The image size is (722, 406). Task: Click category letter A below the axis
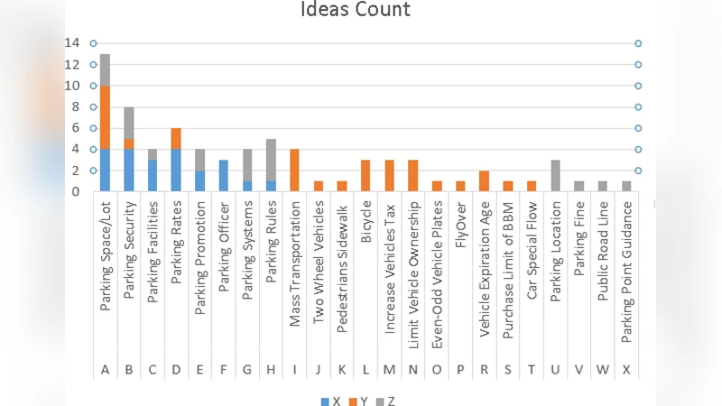pyautogui.click(x=105, y=370)
